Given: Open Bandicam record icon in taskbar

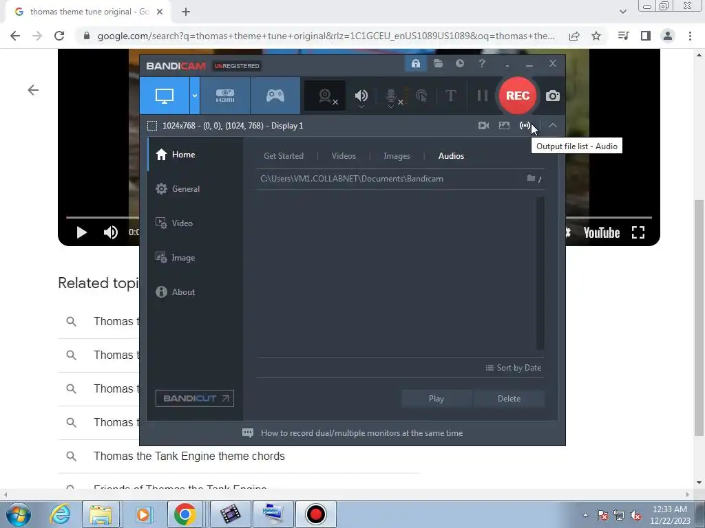Looking at the screenshot, I should [315, 514].
